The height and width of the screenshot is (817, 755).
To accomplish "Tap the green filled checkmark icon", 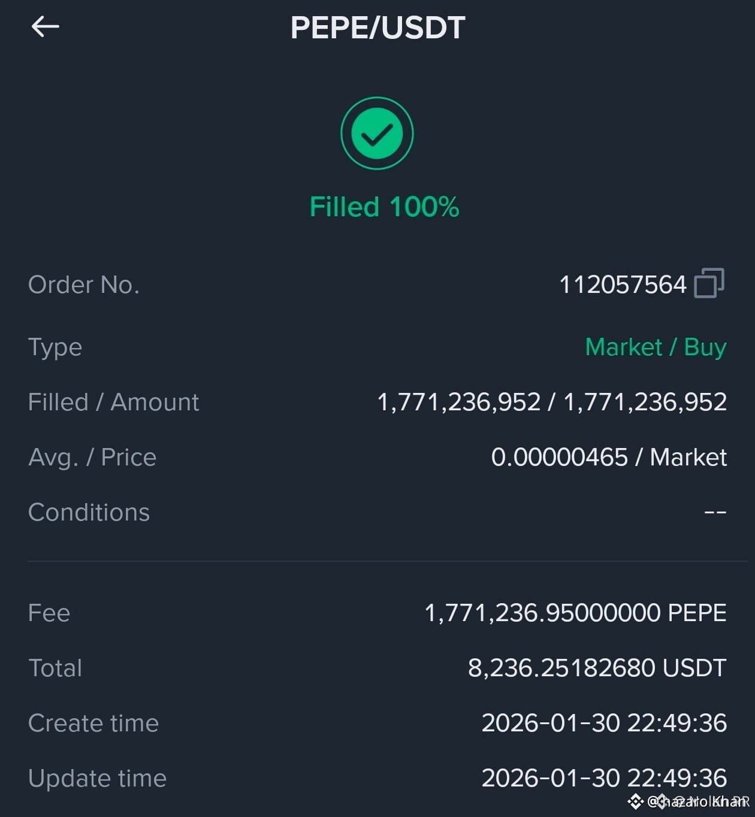I will click(x=377, y=133).
